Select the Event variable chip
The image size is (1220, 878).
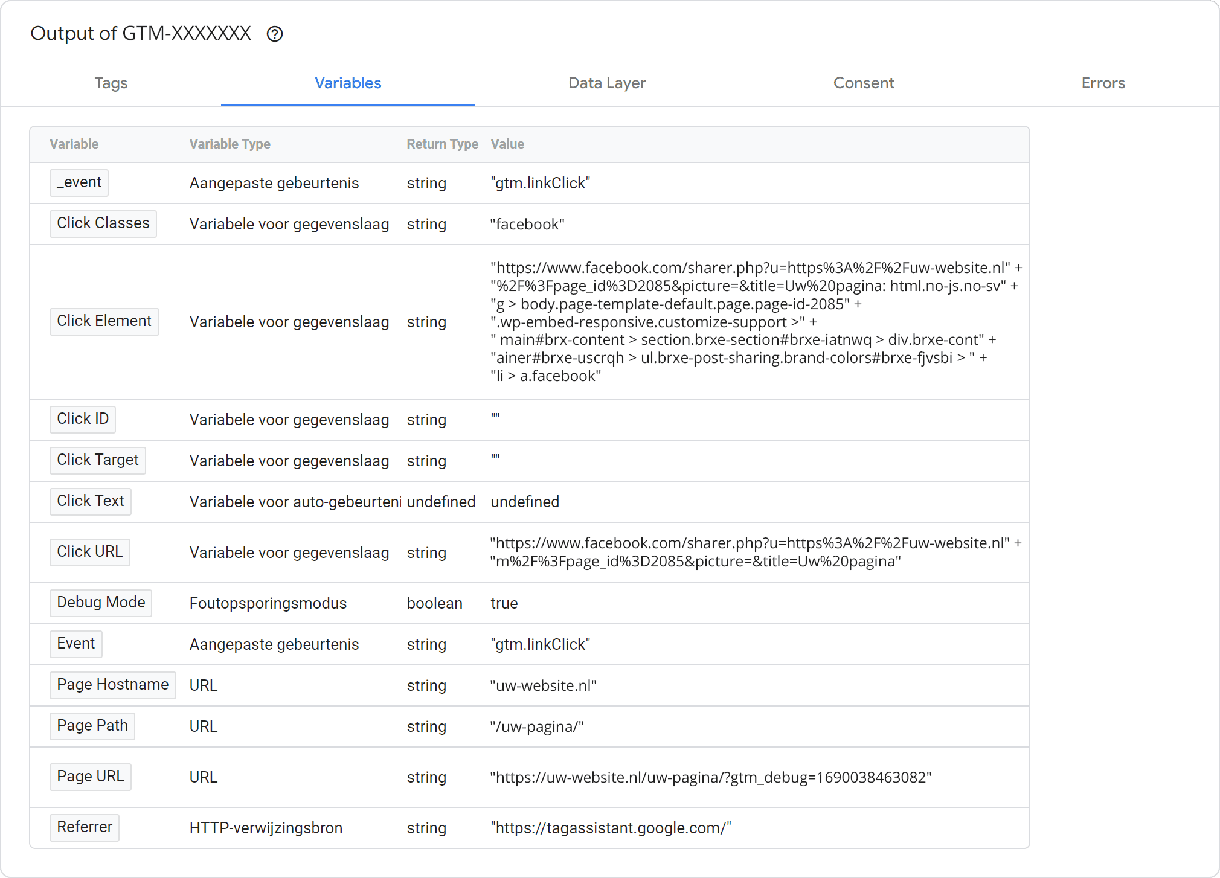point(76,644)
